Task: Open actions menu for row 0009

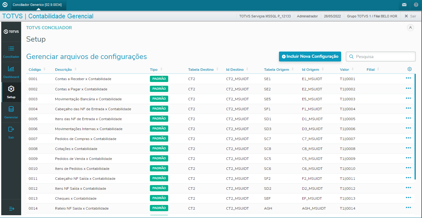Action: tap(408, 158)
